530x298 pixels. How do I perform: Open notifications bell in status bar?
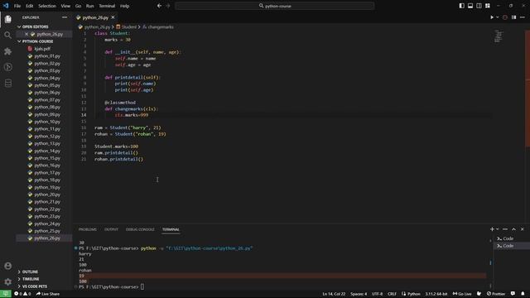tap(523, 294)
